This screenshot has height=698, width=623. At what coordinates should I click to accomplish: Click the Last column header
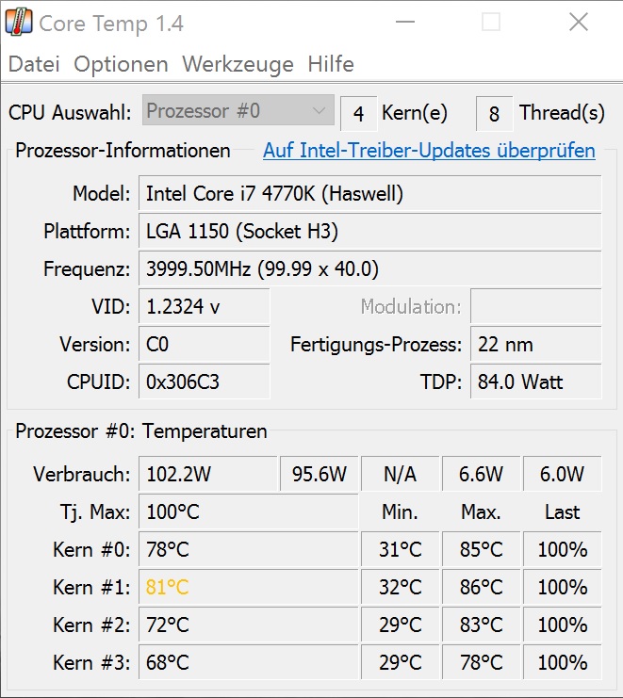(563, 511)
